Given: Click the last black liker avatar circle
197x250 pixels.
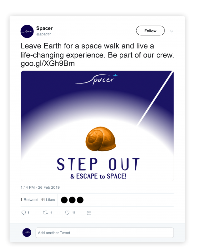Looking at the screenshot, I should [x=80, y=200].
